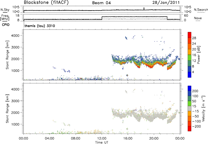Screen dimensions: 208x144
Task: Click the "Power [dB]" color bar title
Action: 199,55
